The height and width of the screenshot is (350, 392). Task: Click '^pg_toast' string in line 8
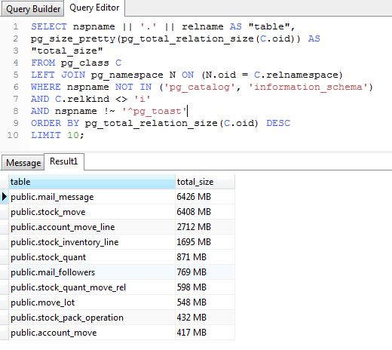tap(155, 111)
